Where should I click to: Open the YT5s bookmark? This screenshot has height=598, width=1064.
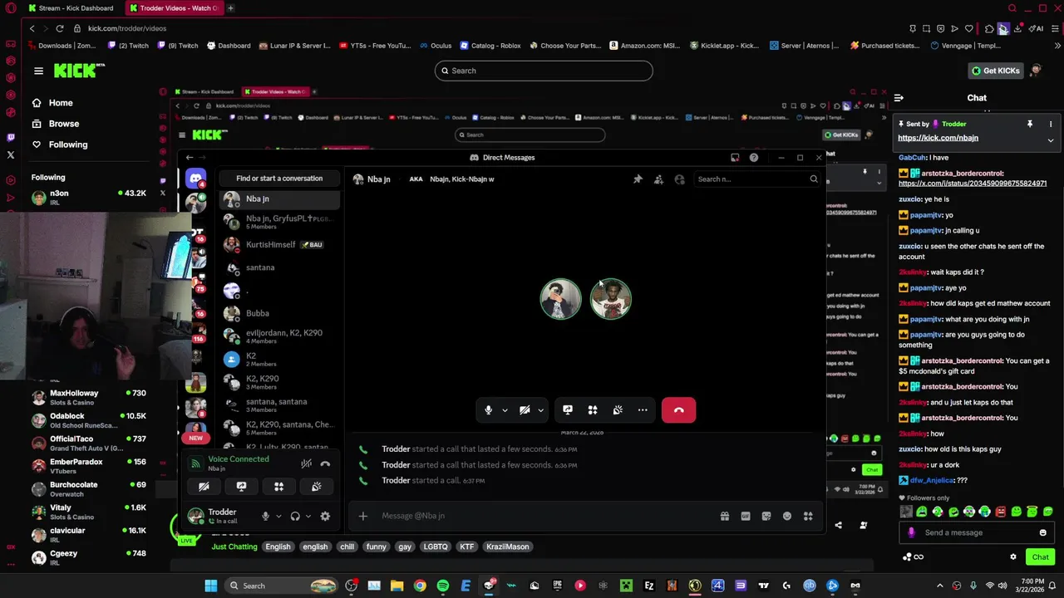click(x=374, y=46)
